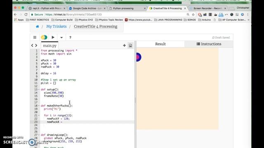The width and height of the screenshot is (264, 148).
Task: Reload the page
Action: tap(26, 15)
